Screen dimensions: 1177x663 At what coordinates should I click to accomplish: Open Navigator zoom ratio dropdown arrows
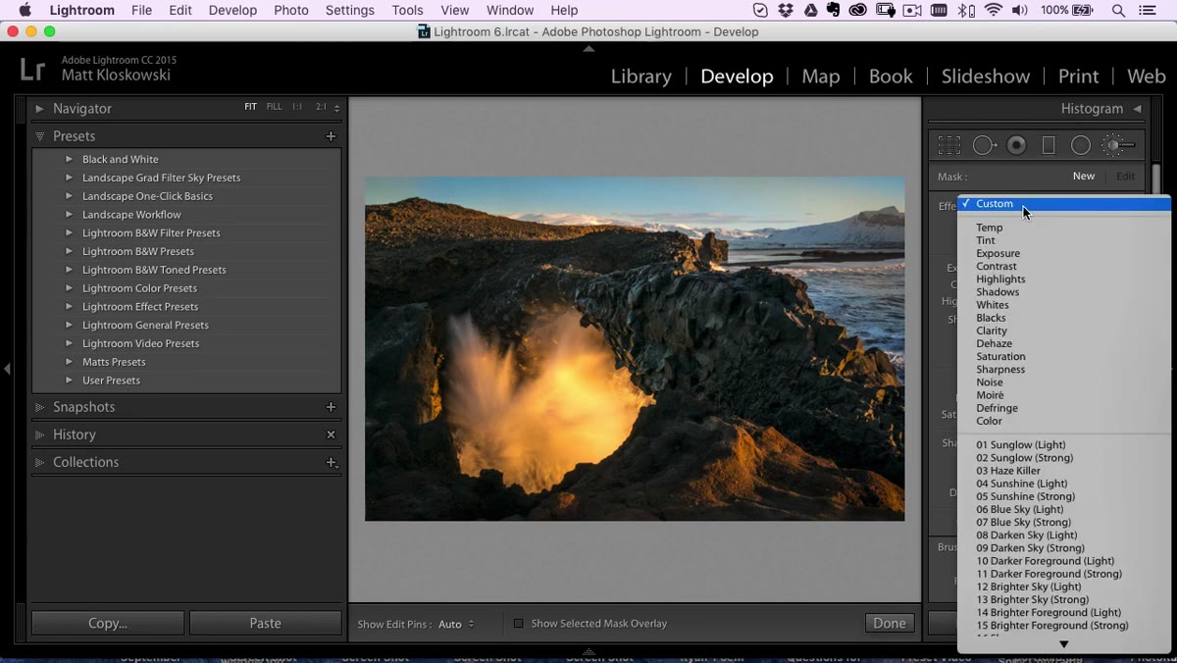[336, 108]
